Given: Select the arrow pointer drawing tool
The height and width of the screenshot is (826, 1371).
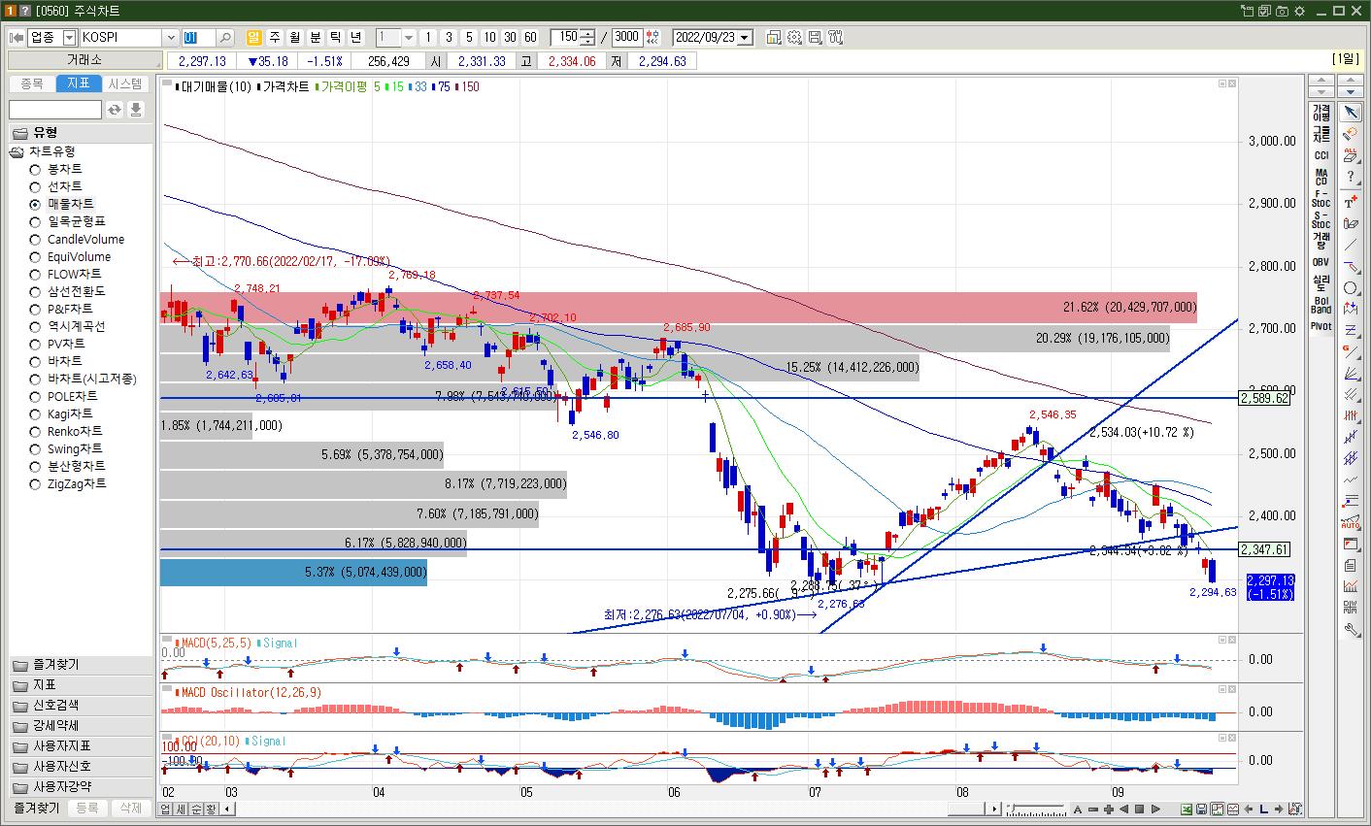Looking at the screenshot, I should tap(1351, 113).
